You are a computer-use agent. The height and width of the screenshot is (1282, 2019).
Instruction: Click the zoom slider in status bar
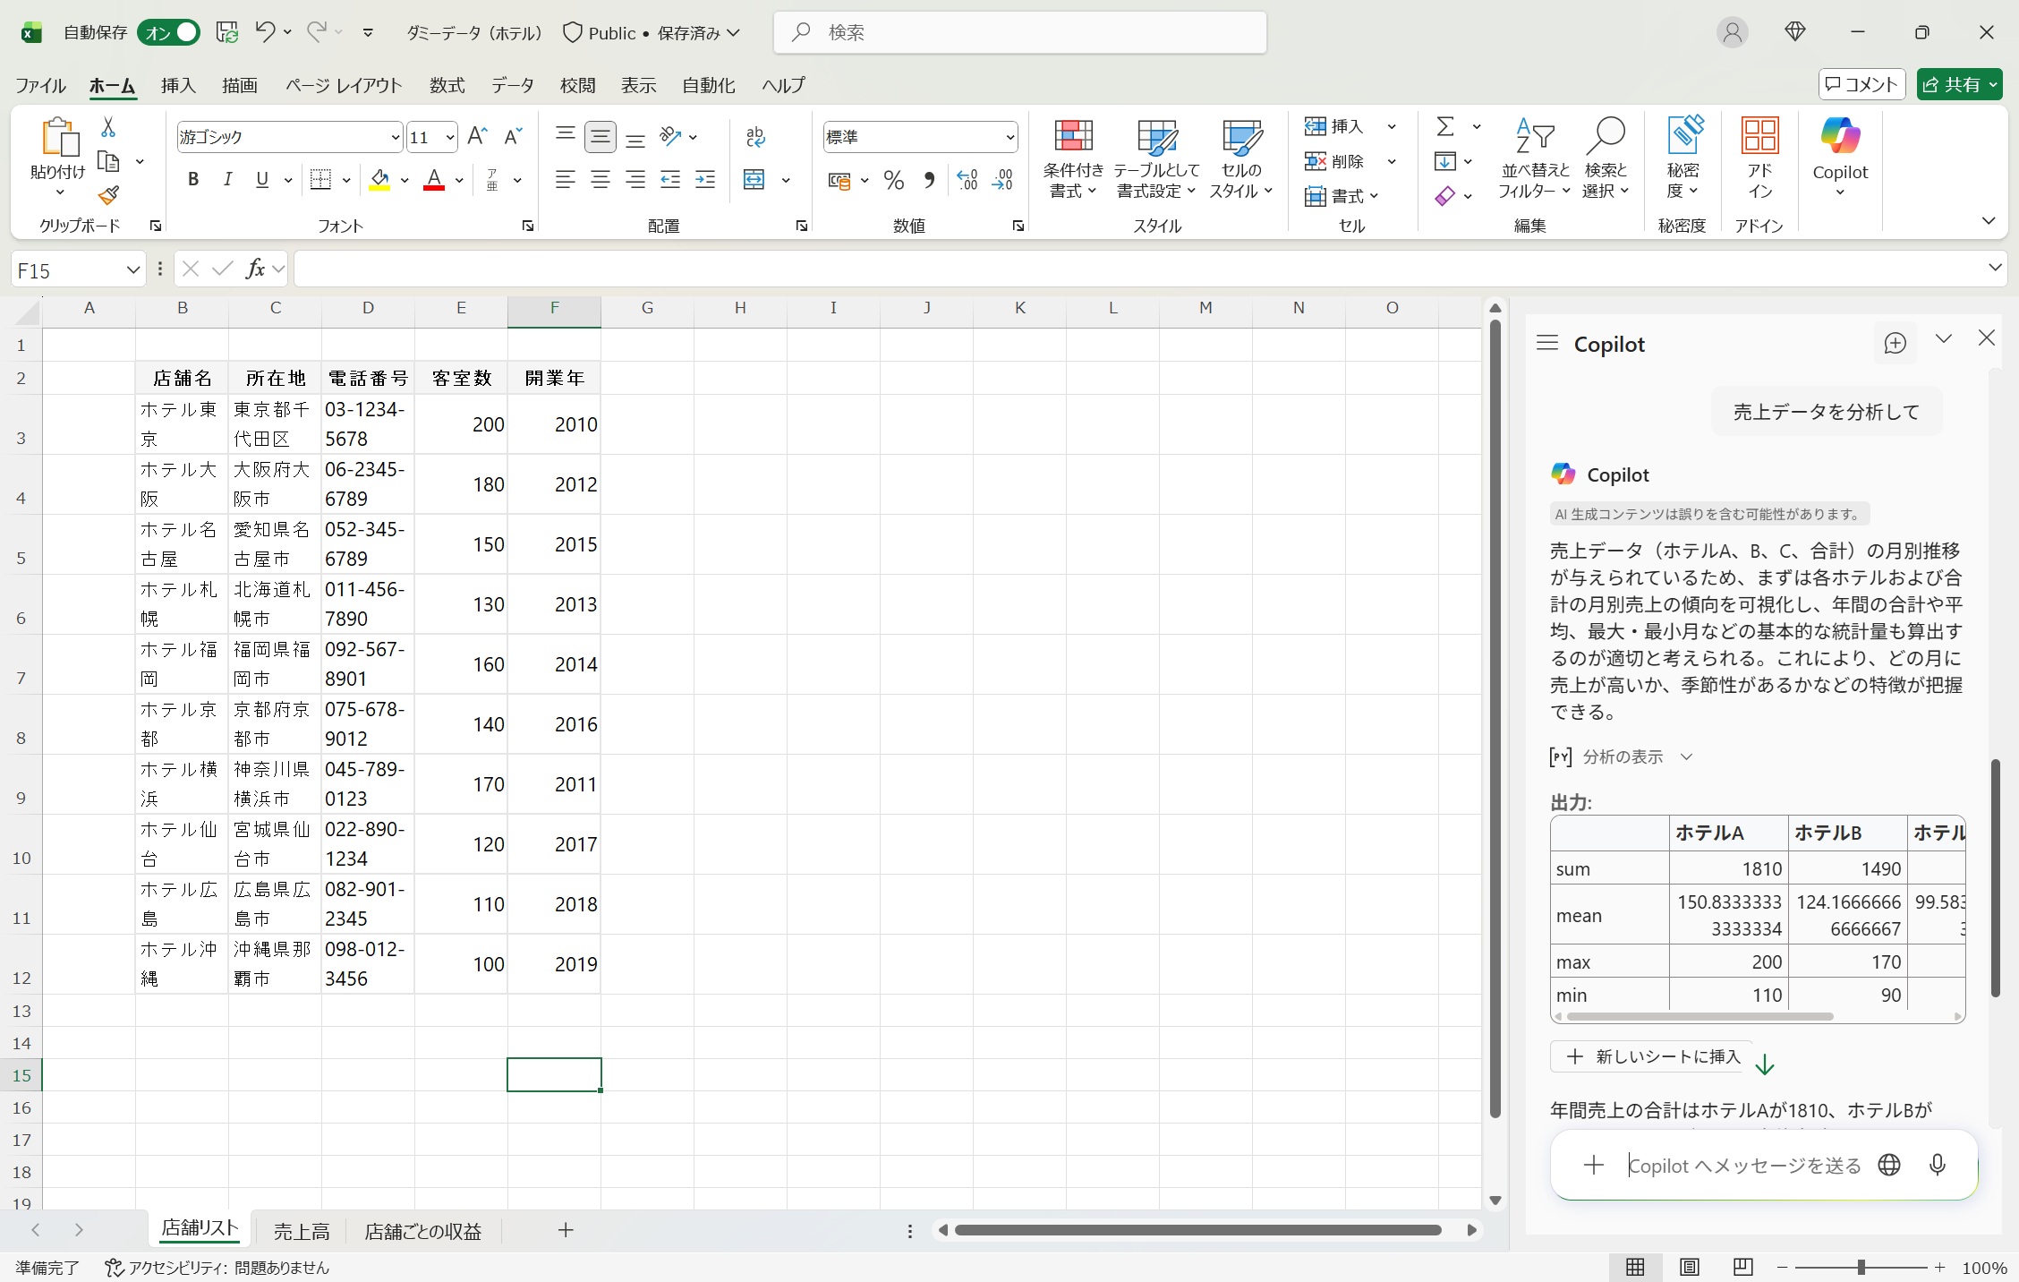pyautogui.click(x=1861, y=1268)
